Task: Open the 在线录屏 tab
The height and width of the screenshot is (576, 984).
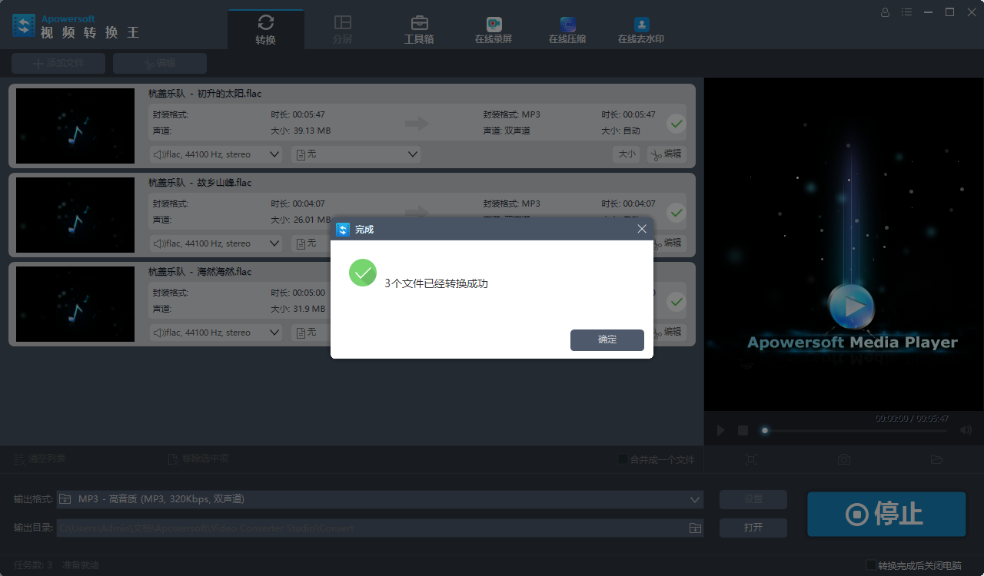Action: [494, 30]
